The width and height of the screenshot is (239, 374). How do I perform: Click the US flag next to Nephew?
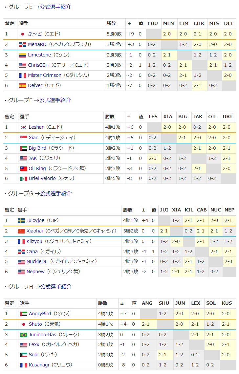pos(21,272)
